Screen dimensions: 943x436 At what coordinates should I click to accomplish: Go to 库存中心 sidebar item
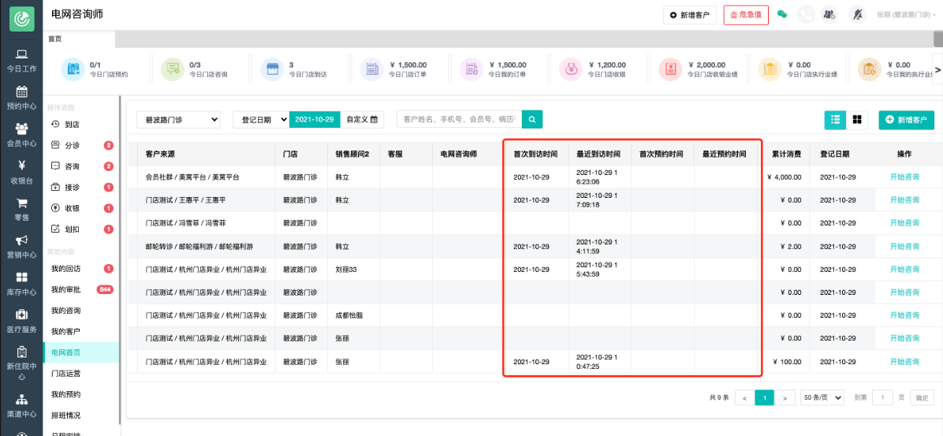coord(21,285)
